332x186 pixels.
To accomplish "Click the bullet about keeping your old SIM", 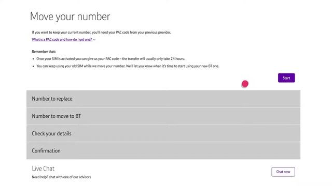I will pyautogui.click(x=128, y=66).
